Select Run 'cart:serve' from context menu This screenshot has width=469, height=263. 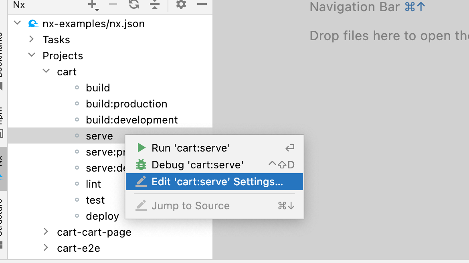coord(190,148)
